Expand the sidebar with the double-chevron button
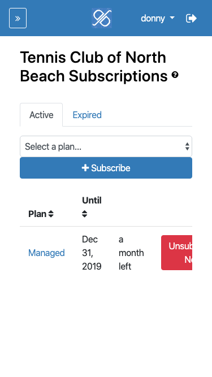Viewport: 212px width, 377px height. 18,18
